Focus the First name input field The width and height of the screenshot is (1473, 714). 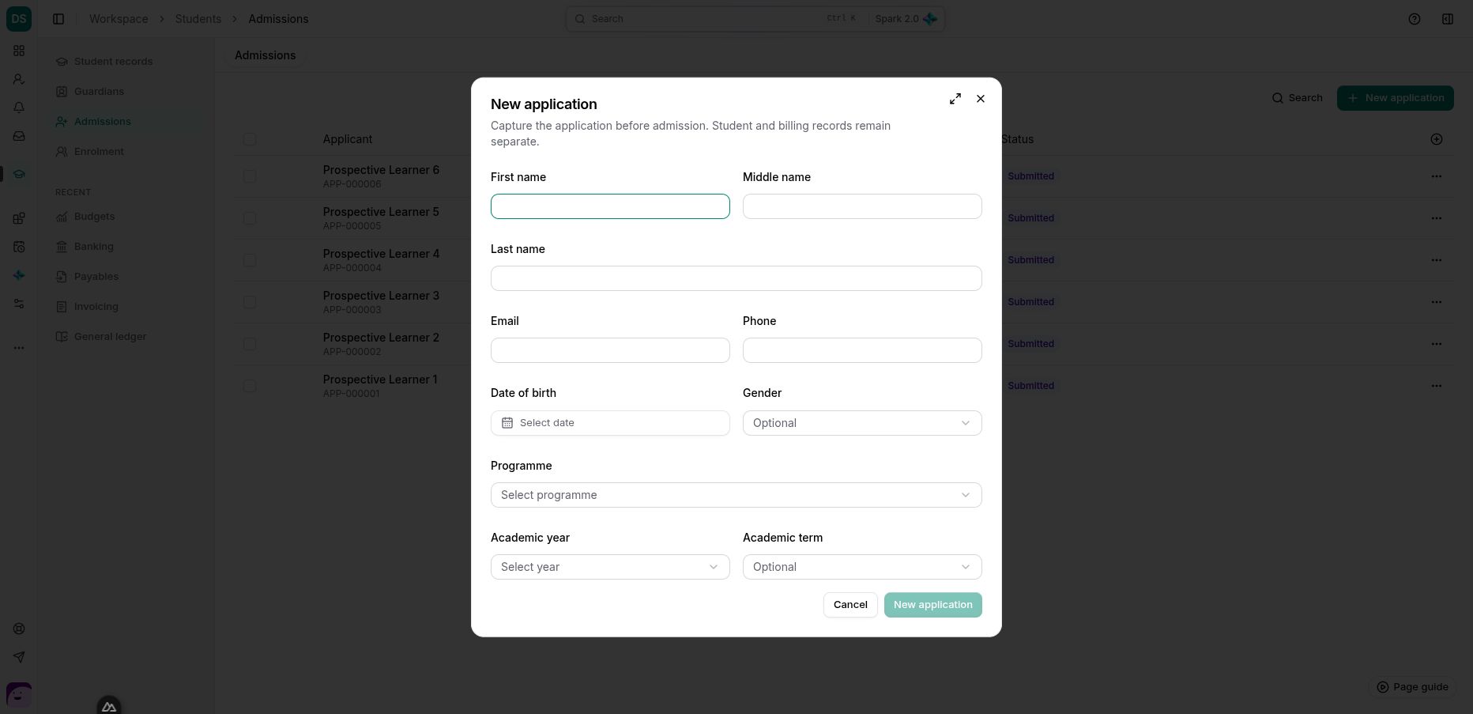pyautogui.click(x=610, y=206)
